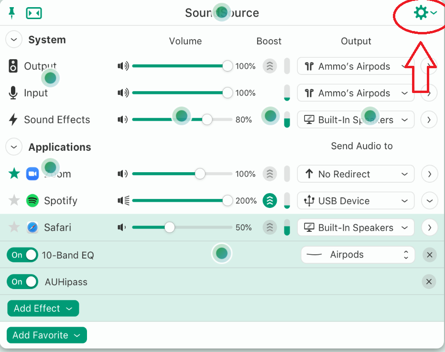Mute Zoom volume speaker icon
445x352 pixels.
tap(122, 174)
